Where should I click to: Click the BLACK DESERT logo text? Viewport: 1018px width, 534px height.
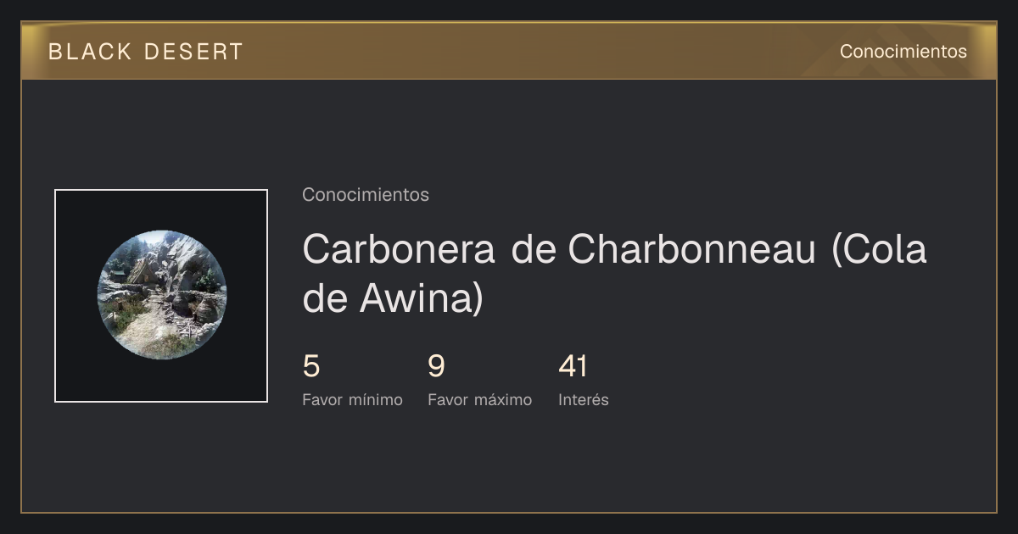(x=146, y=52)
